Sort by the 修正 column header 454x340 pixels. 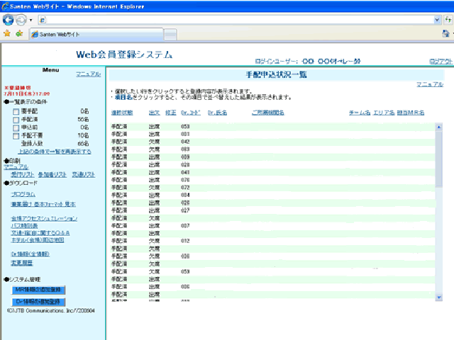point(171,113)
